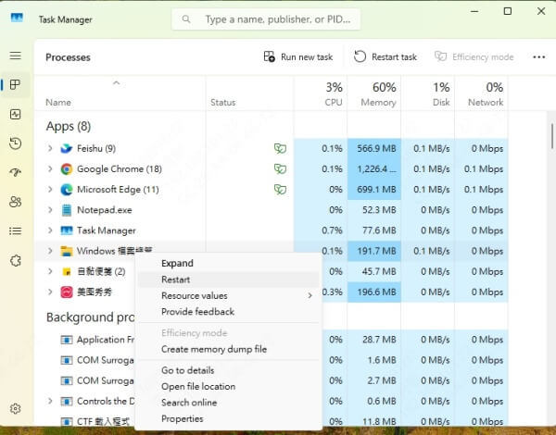The image size is (556, 435).
Task: Expand the Notepad.exe process group
Action: [x=50, y=210]
